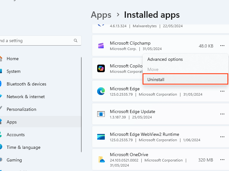Screen dimensions: 229x171
Task: Select the Microsoft Edge WebView2 Runtime name
Action: 145,134
